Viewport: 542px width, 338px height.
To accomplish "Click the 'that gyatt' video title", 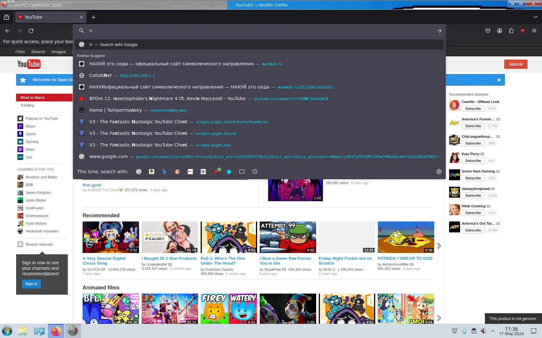I will (92, 185).
